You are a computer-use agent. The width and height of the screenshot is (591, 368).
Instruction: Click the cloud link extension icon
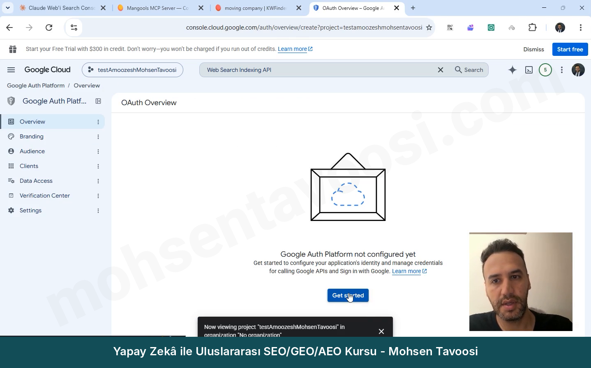click(x=512, y=28)
